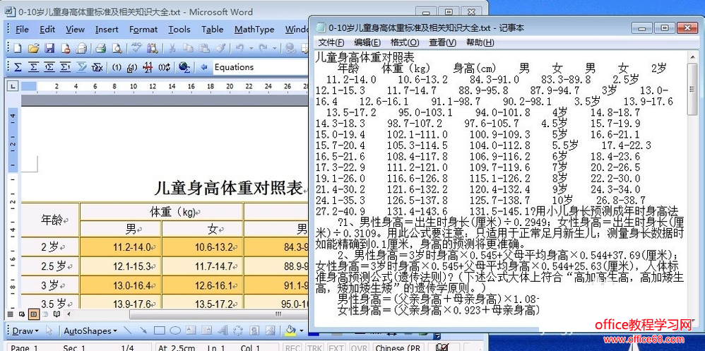Click the Select Objects pointer icon
Image resolution: width=705 pixels, height=351 pixels.
click(49, 331)
